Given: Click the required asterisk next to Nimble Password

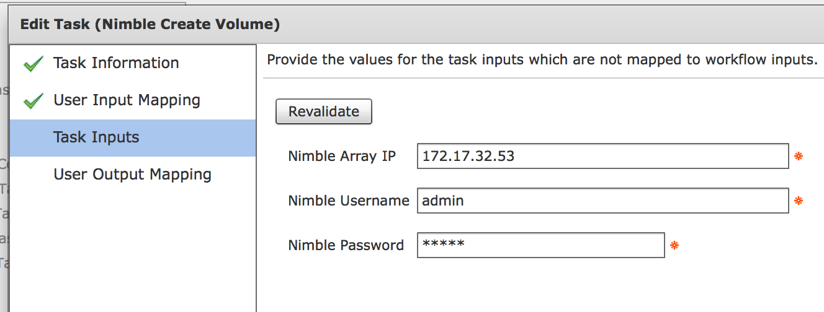Looking at the screenshot, I should tap(674, 246).
